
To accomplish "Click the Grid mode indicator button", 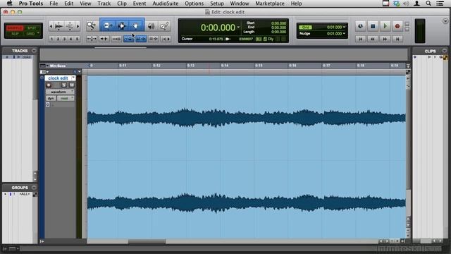I will 305,28.
